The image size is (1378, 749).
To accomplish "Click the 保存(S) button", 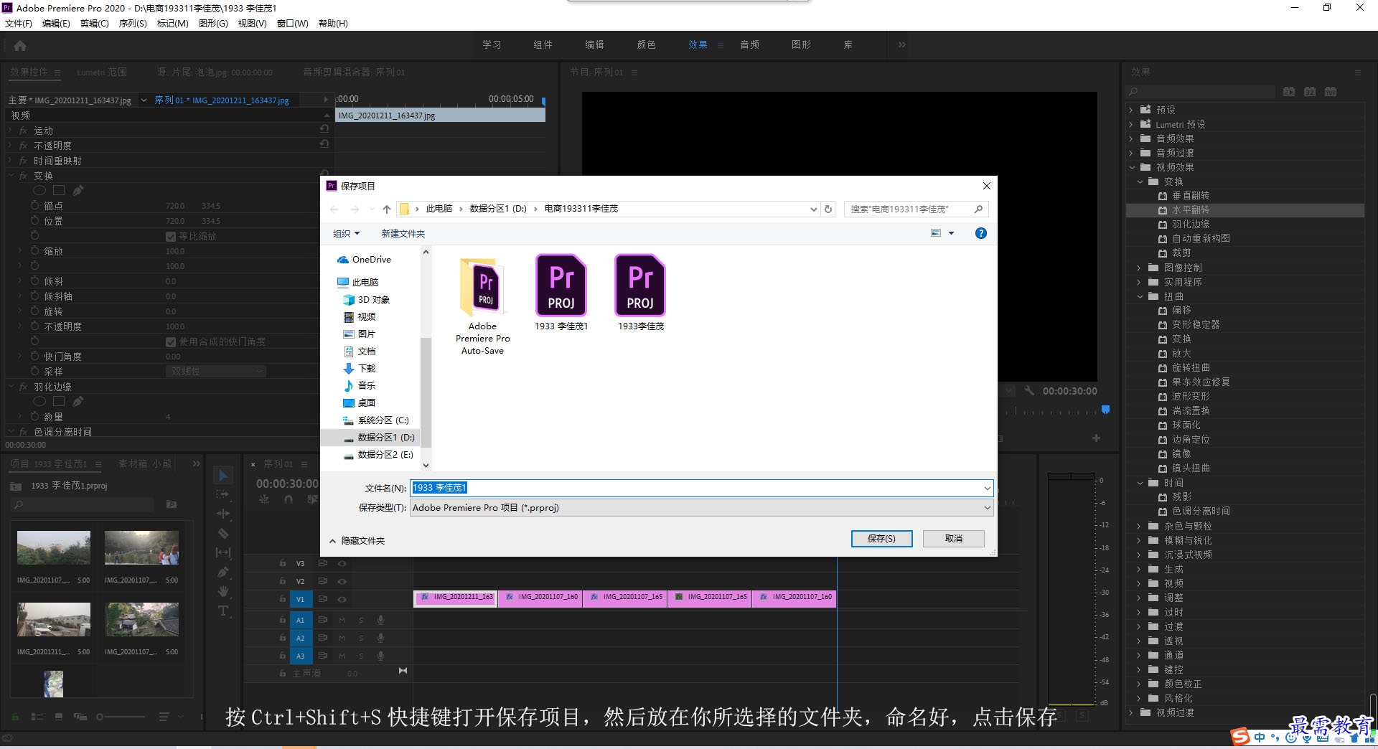I will point(881,538).
